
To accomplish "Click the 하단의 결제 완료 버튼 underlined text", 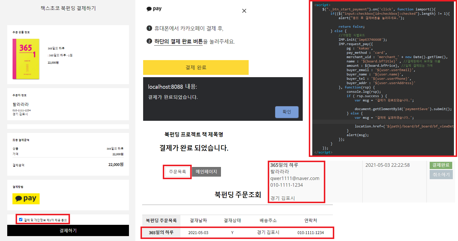I will coord(178,41).
